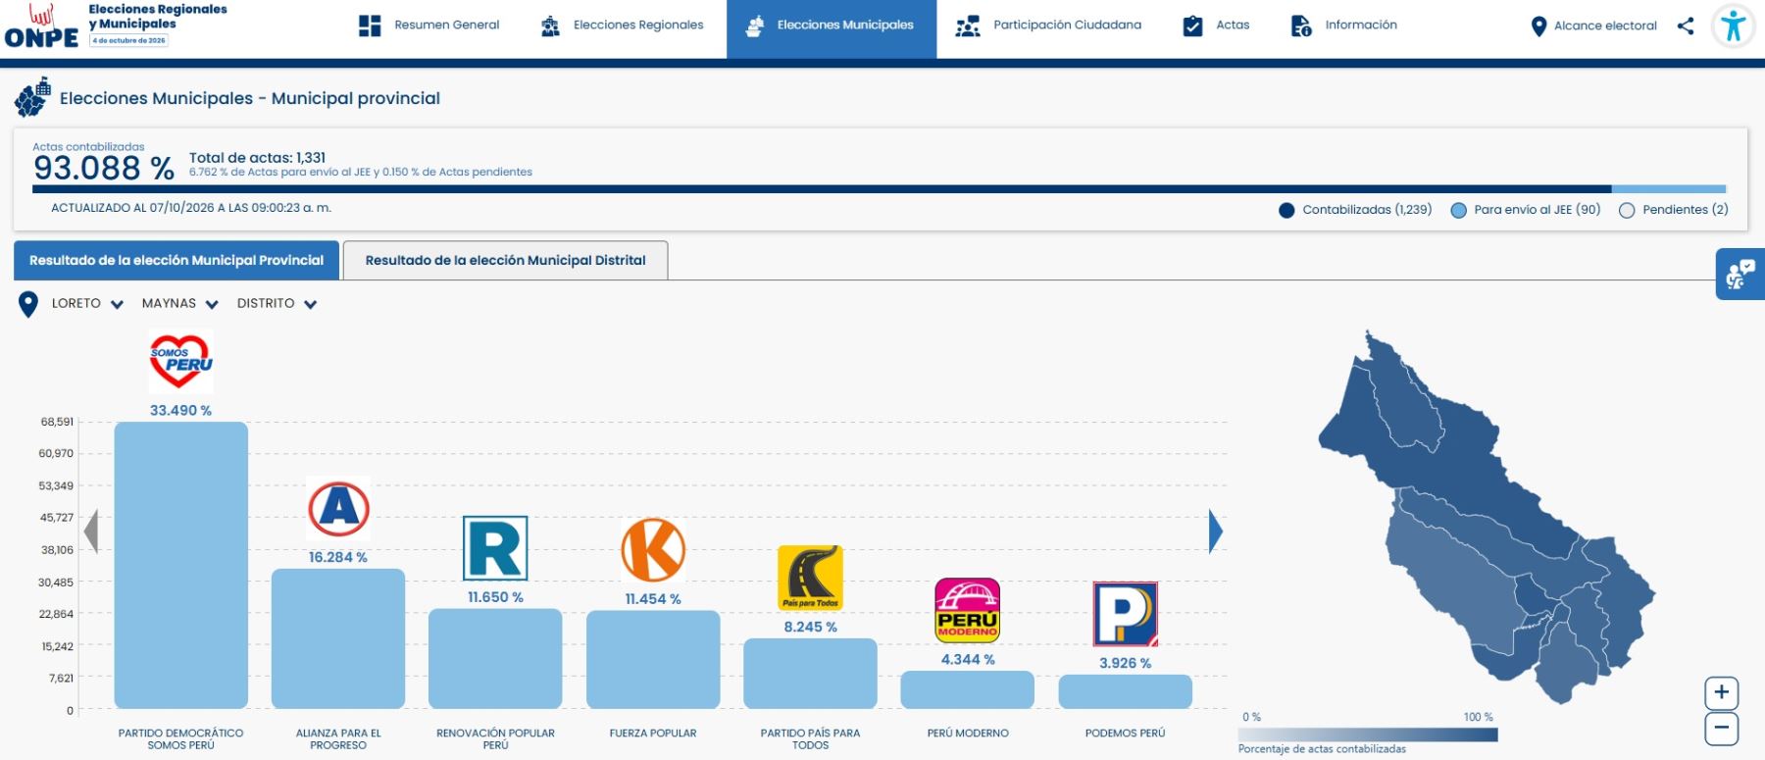Open the accessibility options button
Viewport: 1765px width, 760px height.
[x=1734, y=25]
